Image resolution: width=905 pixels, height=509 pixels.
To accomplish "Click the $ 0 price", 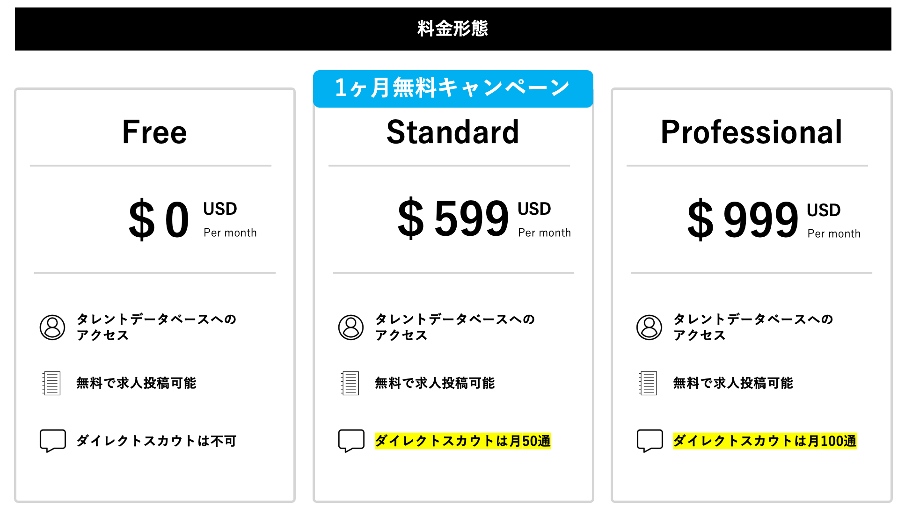I will click(159, 219).
